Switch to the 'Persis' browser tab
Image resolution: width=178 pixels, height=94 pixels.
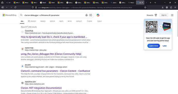131,3
